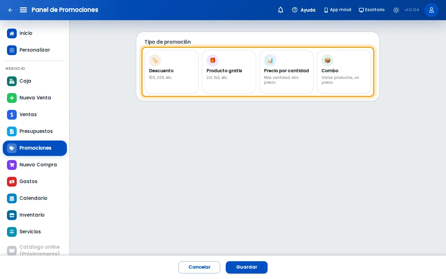Click the Servicios icon
This screenshot has width=446, height=279.
tap(12, 232)
